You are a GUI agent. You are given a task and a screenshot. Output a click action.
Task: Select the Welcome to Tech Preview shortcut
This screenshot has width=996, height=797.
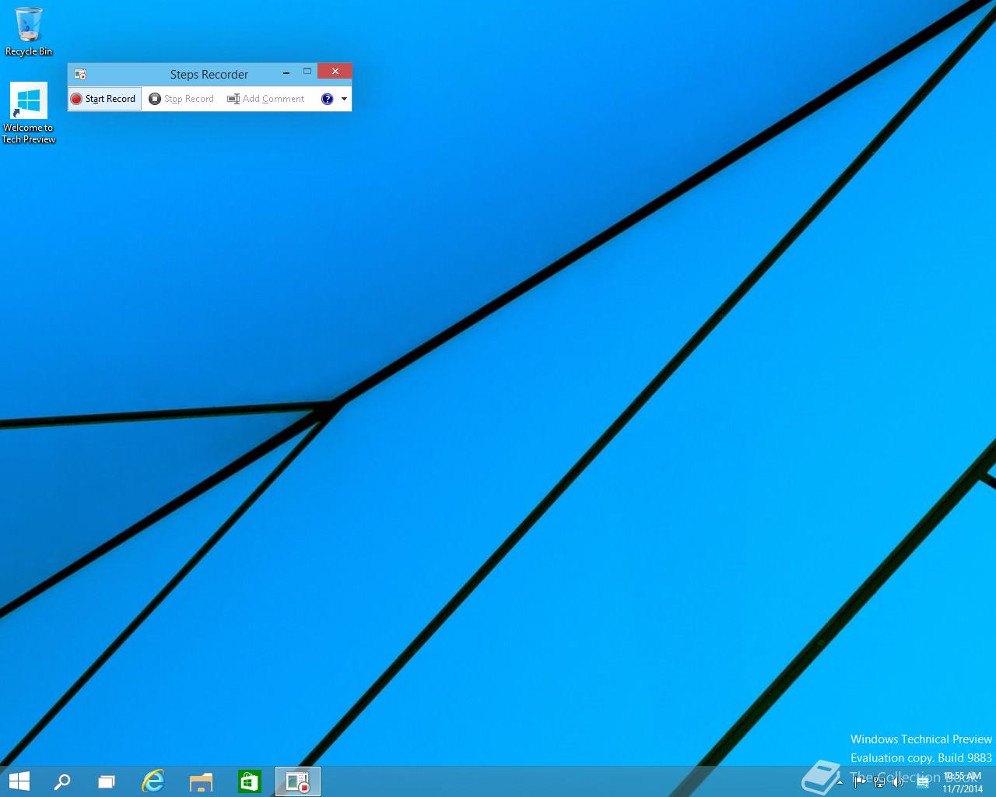(29, 114)
